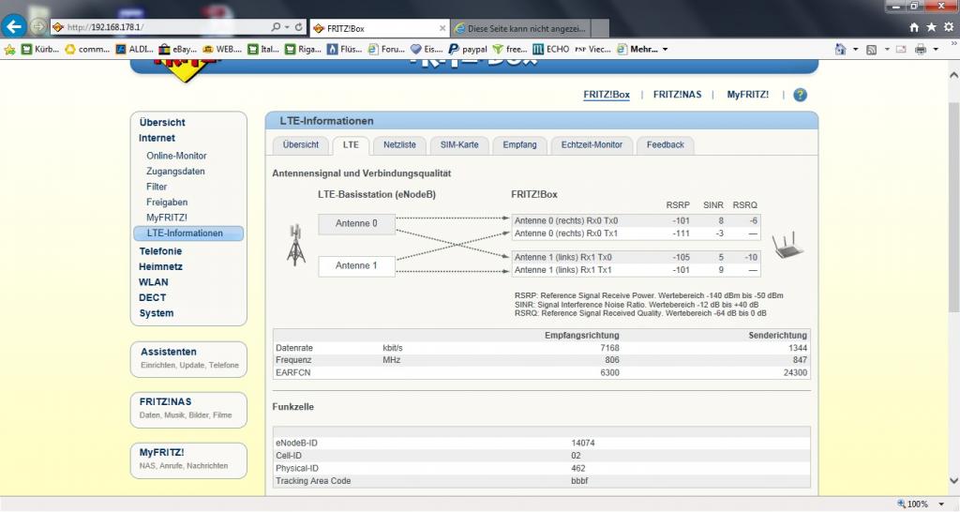Open the paypal bookmark
960x512 pixels.
coord(468,50)
